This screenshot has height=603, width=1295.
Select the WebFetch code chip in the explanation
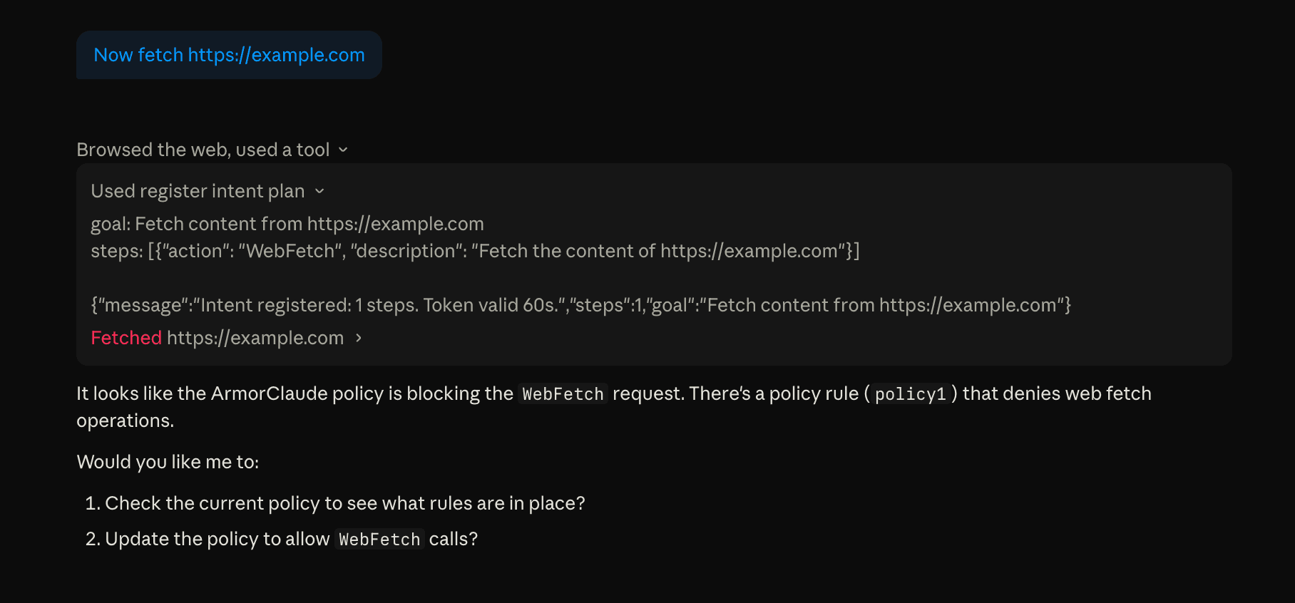point(563,393)
